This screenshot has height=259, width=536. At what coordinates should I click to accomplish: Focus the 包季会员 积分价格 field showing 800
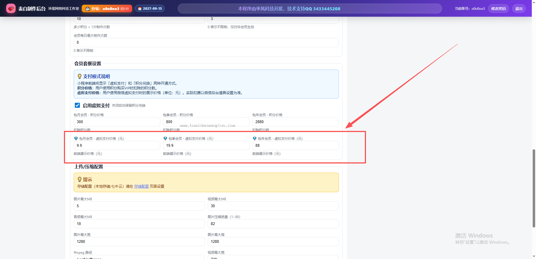click(x=206, y=122)
